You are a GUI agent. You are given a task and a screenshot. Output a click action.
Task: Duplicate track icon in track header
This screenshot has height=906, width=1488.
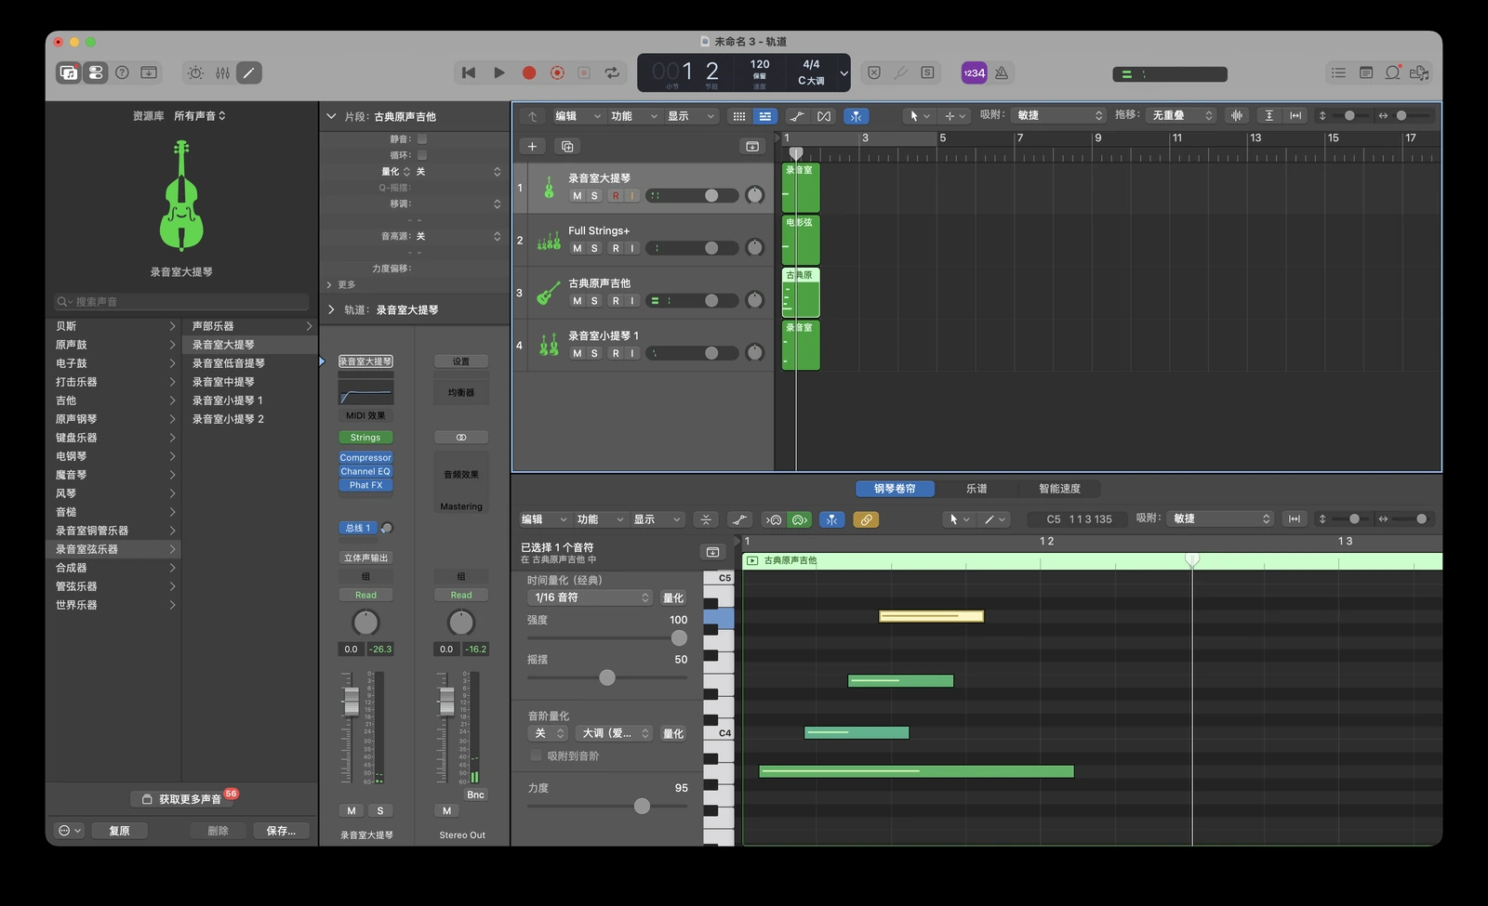point(566,146)
